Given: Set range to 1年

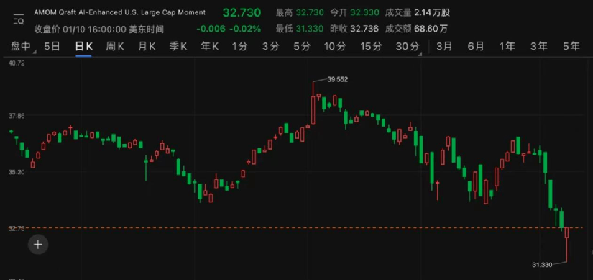Looking at the screenshot, I should click(507, 47).
